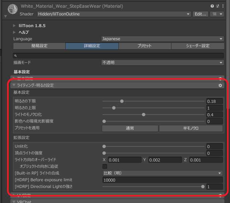Click the 明るさの上限 value field
The width and height of the screenshot is (230, 203).
(215, 108)
